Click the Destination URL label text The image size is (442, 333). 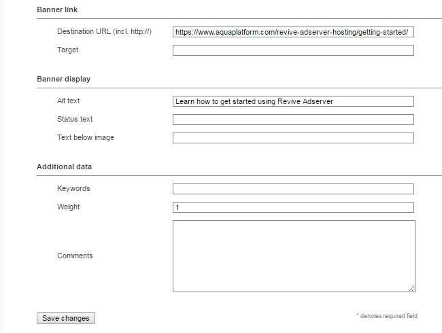pyautogui.click(x=104, y=31)
